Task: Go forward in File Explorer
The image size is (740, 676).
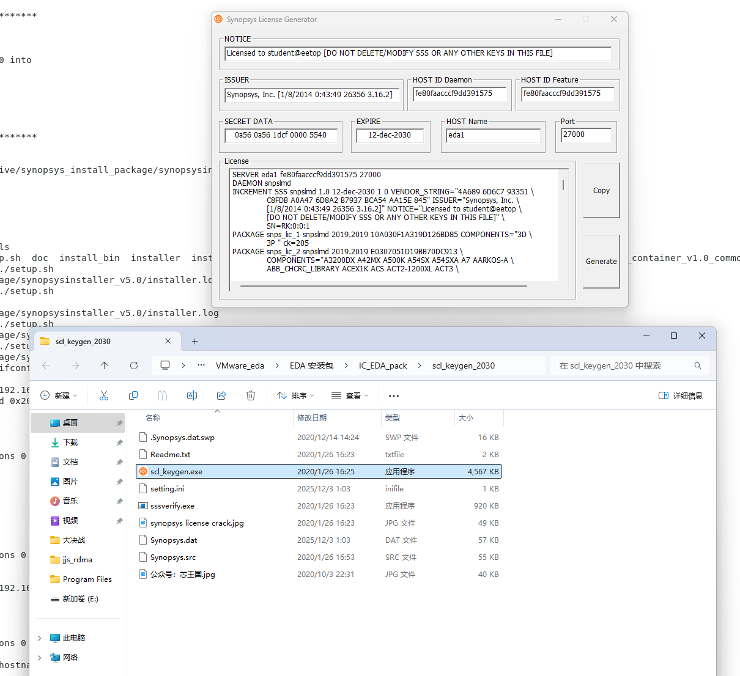Action: [75, 366]
